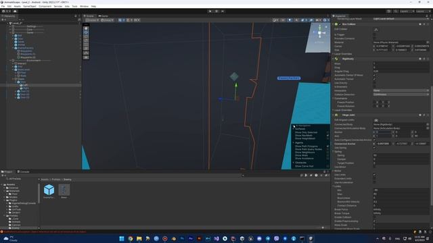Open the draw mode dropdown in the scene toolbar

275,20
